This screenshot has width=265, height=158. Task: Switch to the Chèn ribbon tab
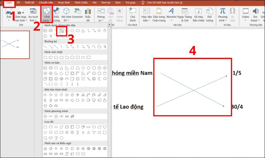(x=9, y=3)
